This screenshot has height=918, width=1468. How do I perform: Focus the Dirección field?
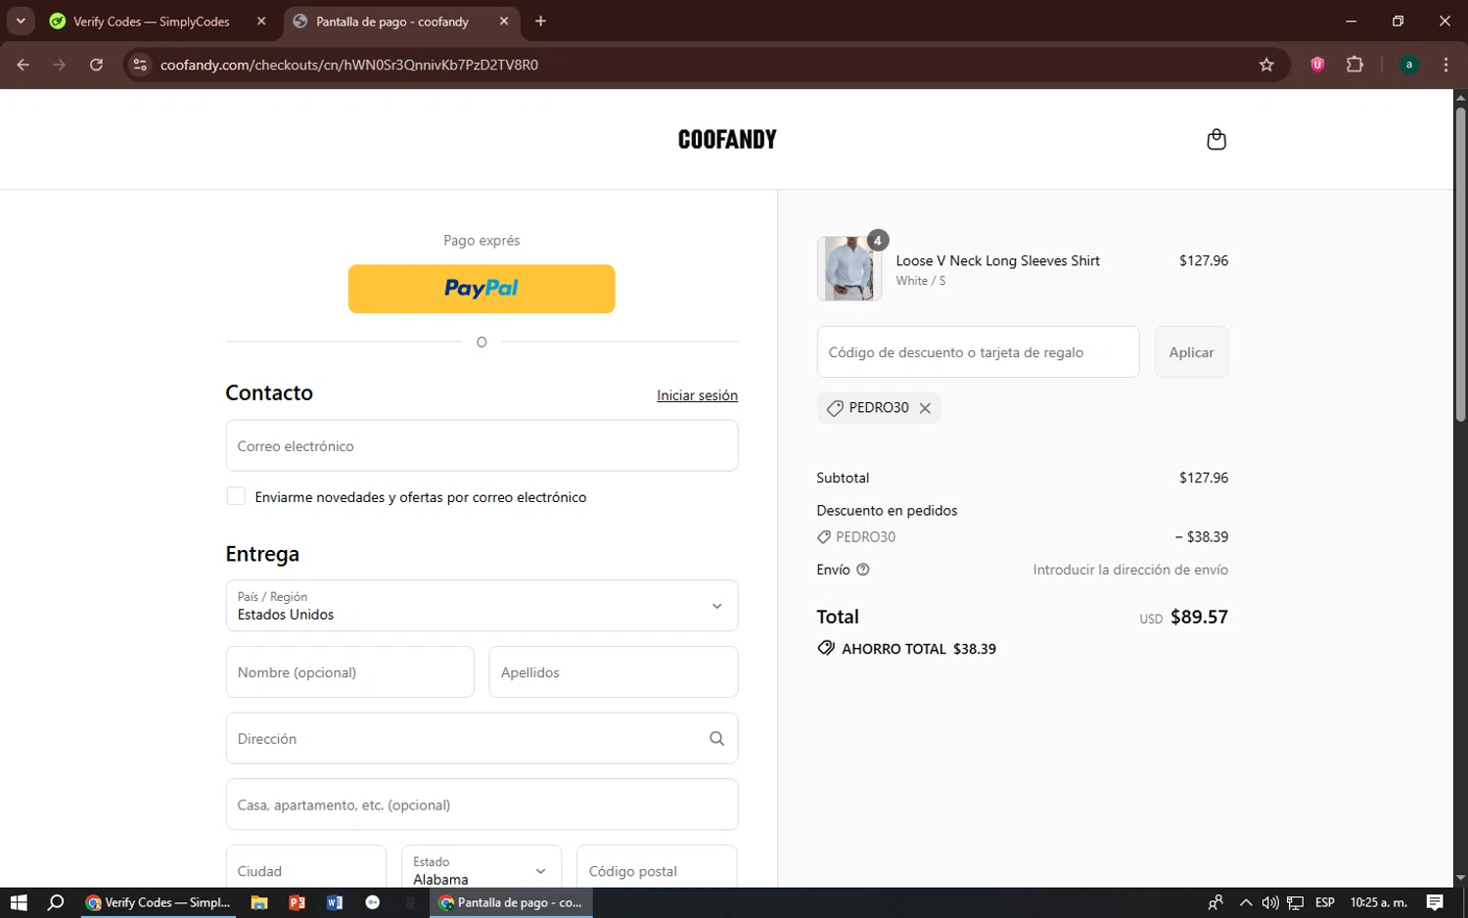(482, 739)
